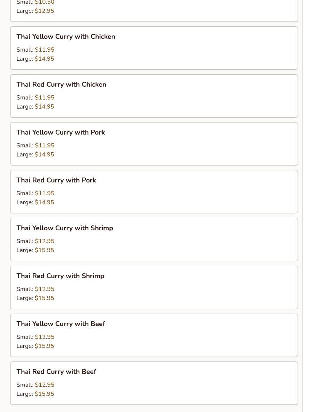
Task: Click Thai Yellow Curry with Shrimp title
Action: coord(65,228)
